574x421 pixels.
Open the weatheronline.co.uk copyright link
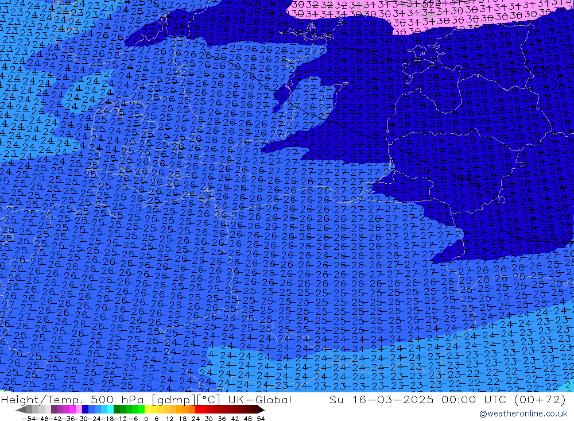[x=523, y=414]
